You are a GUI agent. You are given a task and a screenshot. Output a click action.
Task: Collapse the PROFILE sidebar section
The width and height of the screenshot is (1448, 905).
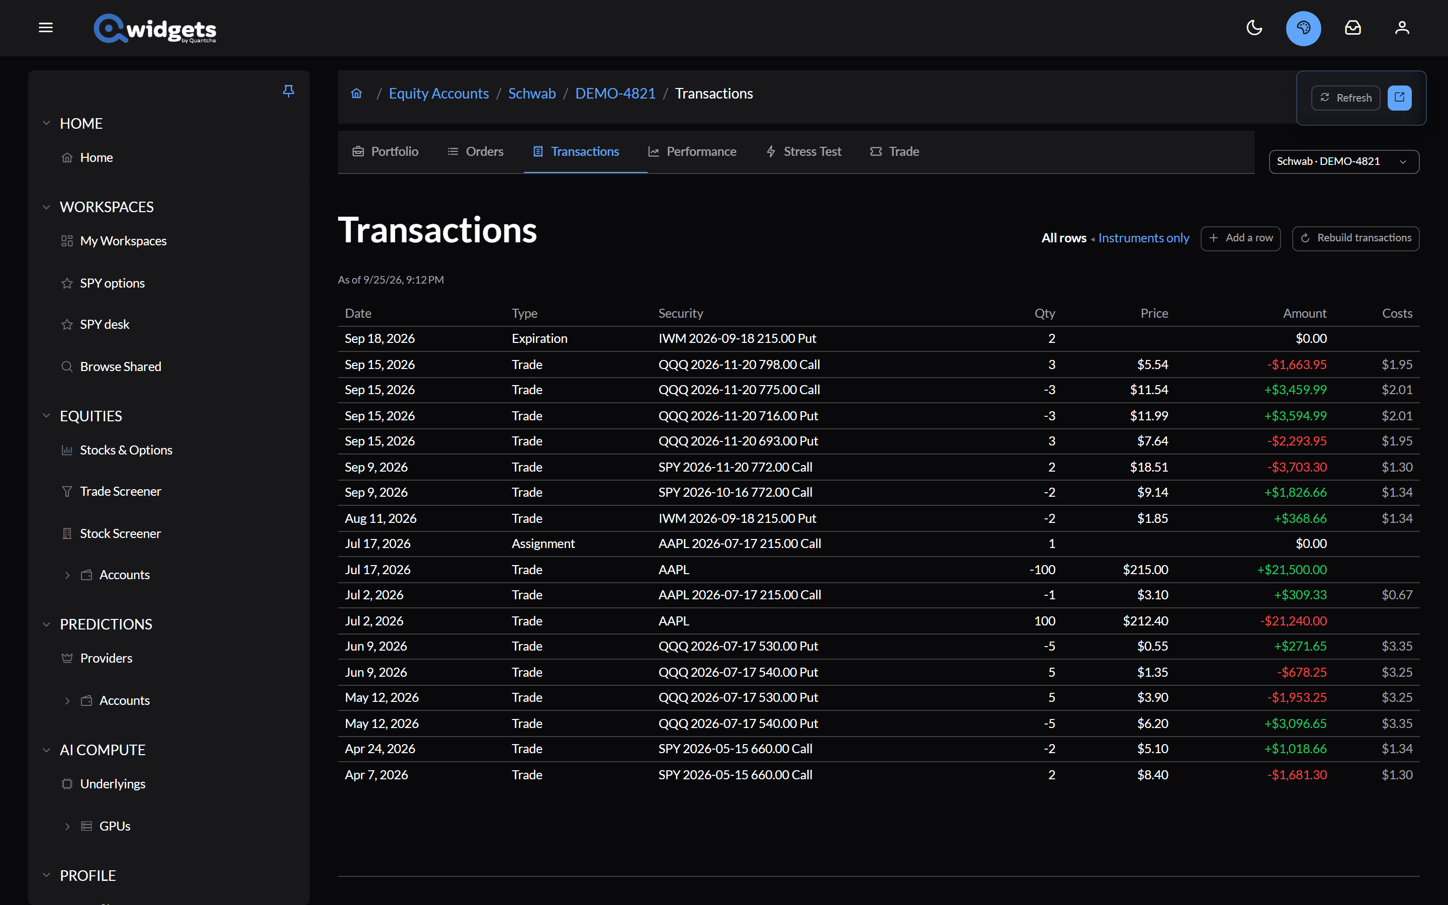pyautogui.click(x=47, y=876)
